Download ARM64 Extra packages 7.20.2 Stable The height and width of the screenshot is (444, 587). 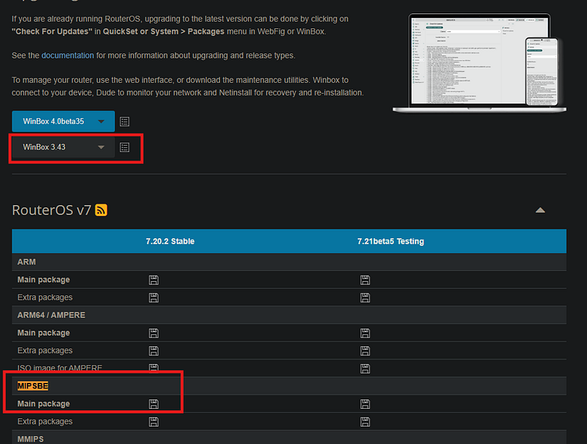click(153, 351)
